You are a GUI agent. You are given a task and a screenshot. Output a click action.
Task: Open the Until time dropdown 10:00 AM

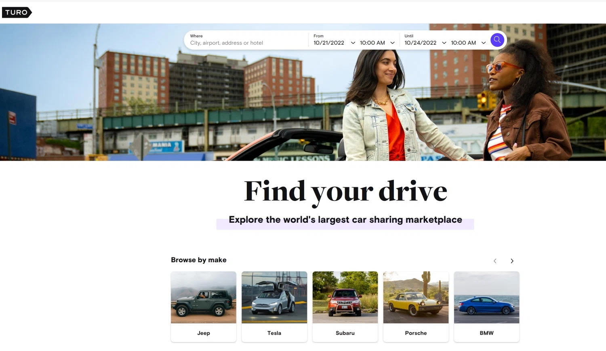[468, 43]
